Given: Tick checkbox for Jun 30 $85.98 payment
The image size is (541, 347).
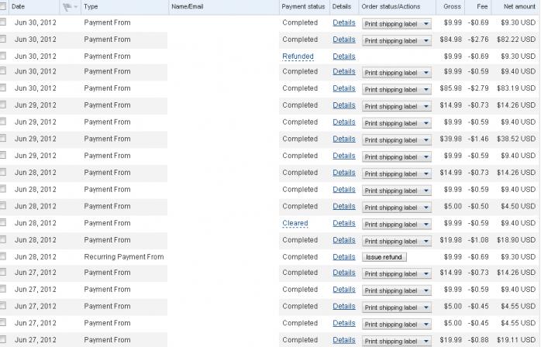Looking at the screenshot, I should [3, 88].
